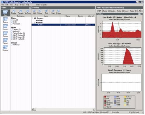This screenshot has height=115, width=145.
Task: Open the Data view in sidebar
Action: tap(5, 13)
